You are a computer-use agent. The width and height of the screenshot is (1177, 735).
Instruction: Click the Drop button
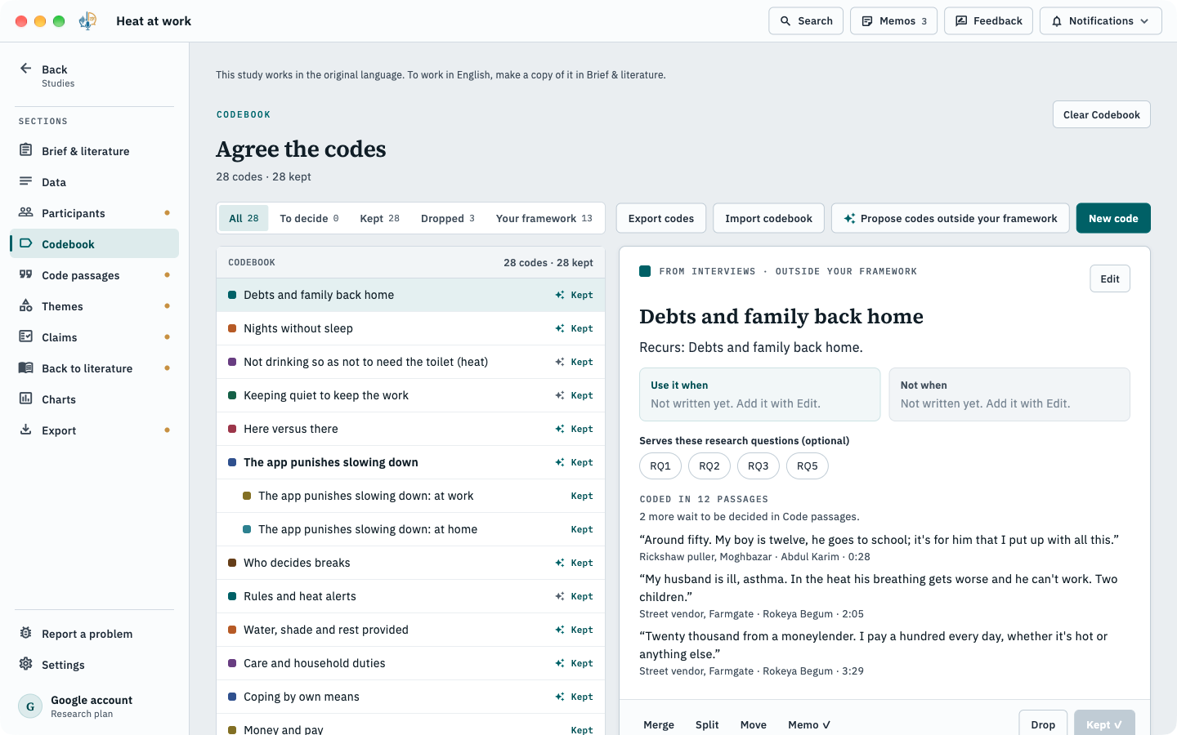[x=1043, y=724]
